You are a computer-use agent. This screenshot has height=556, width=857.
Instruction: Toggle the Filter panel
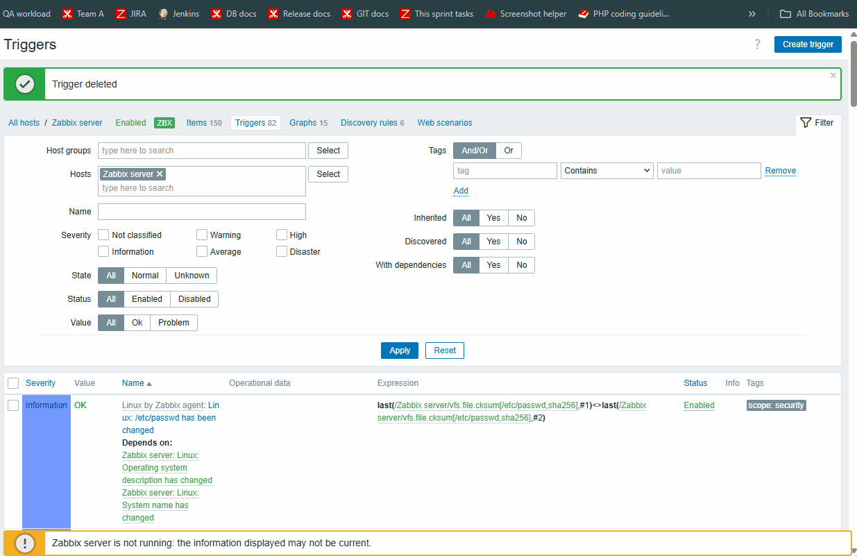click(x=817, y=123)
